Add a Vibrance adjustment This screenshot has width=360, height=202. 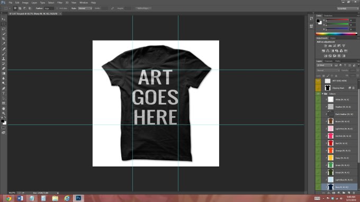(344, 46)
